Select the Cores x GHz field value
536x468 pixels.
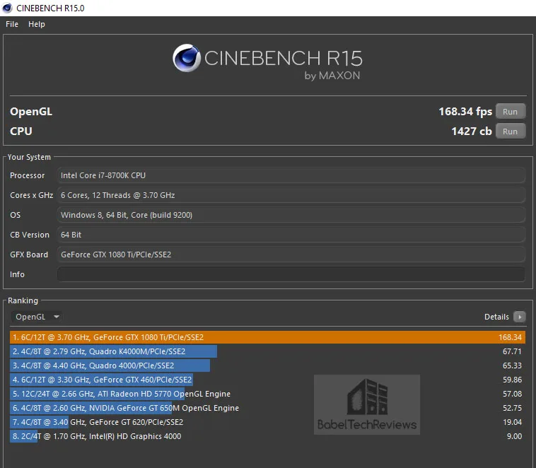(x=291, y=195)
